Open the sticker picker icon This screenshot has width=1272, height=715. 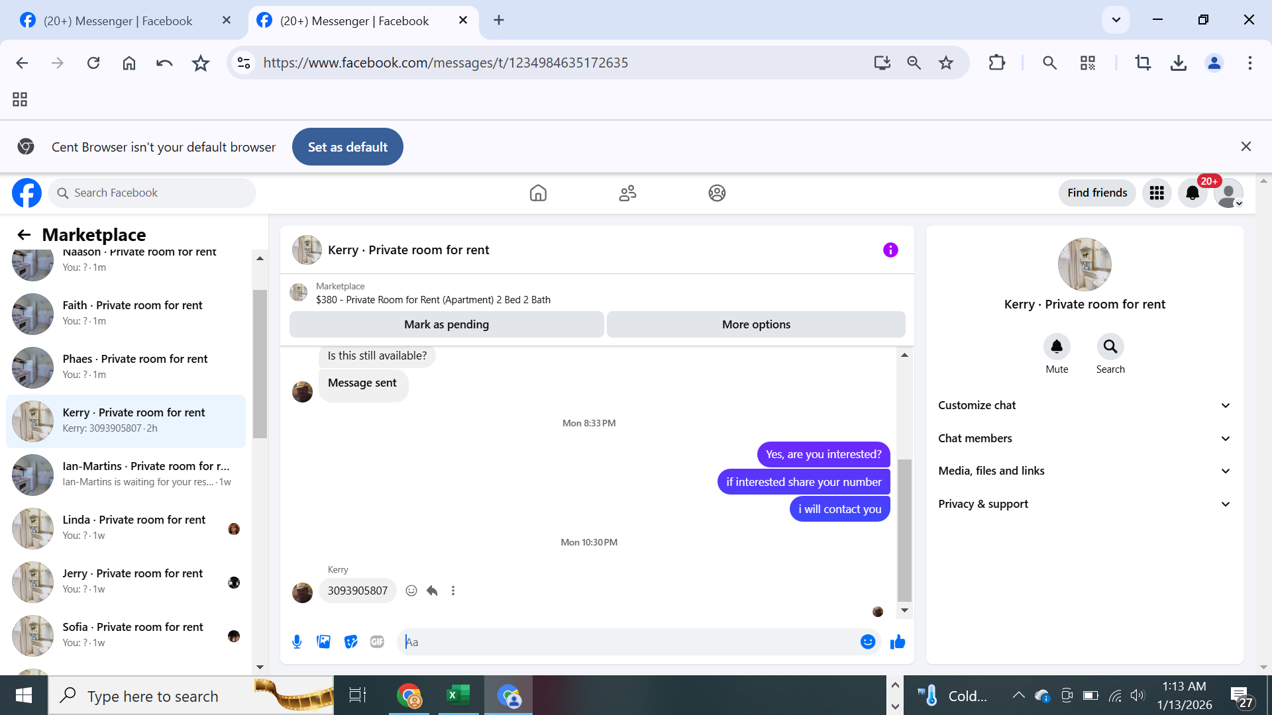(x=350, y=642)
